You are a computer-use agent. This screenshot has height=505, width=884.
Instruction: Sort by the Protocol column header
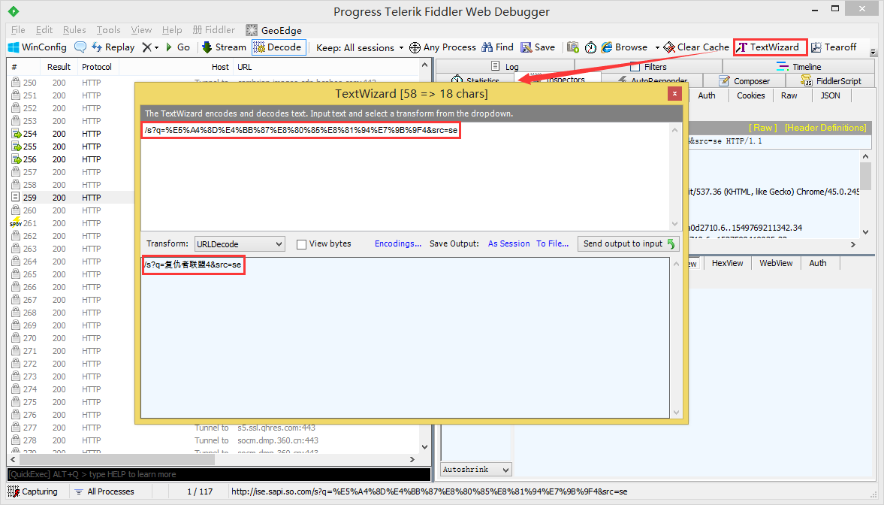pos(97,67)
